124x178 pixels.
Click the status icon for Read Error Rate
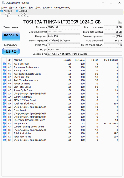click(x=4, y=64)
